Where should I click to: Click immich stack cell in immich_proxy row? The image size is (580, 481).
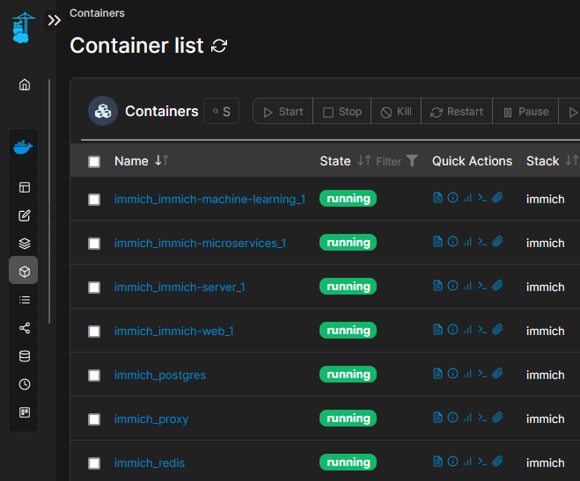[x=545, y=419]
